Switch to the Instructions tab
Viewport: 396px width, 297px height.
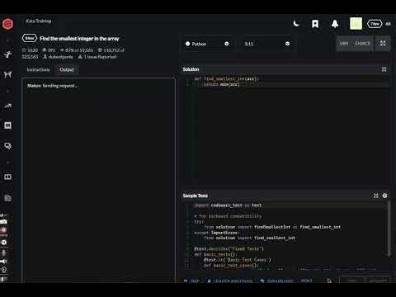pyautogui.click(x=38, y=69)
